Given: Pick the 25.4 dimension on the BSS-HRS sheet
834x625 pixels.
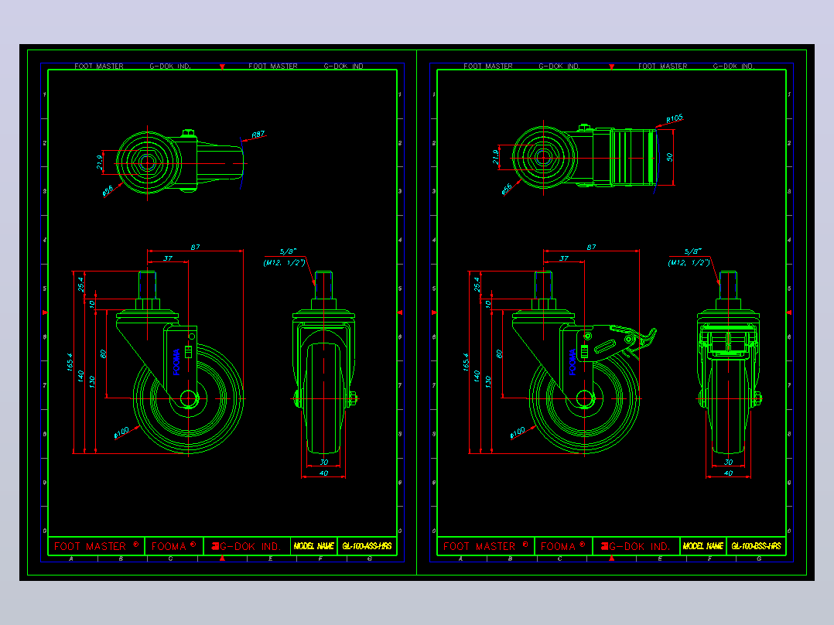Looking at the screenshot, I should (477, 284).
